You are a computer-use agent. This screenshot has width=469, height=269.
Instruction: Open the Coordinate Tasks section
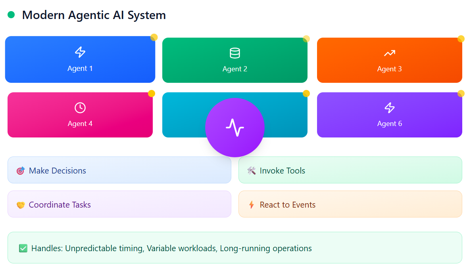click(119, 204)
